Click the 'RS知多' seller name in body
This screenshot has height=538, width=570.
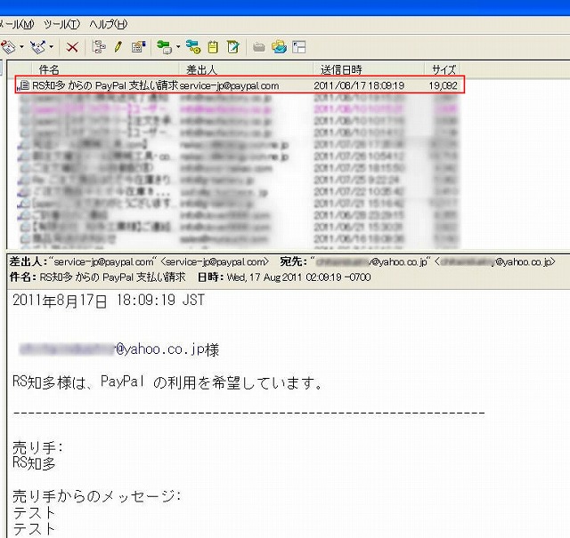click(34, 463)
